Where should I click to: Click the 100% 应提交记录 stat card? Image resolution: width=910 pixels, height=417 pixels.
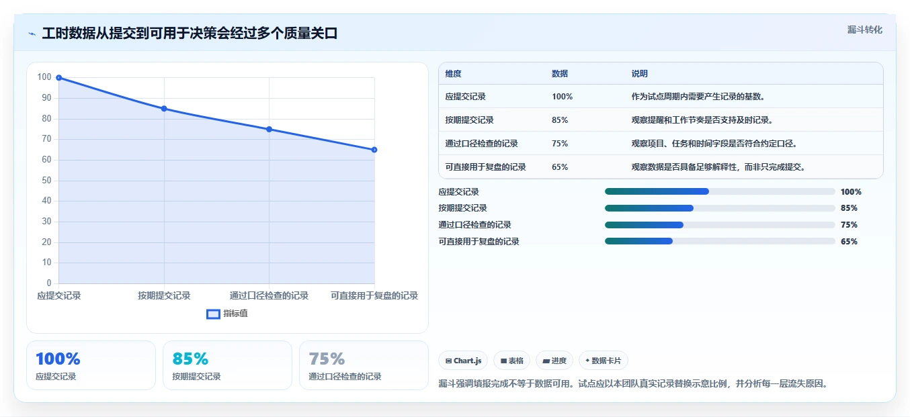tap(91, 365)
